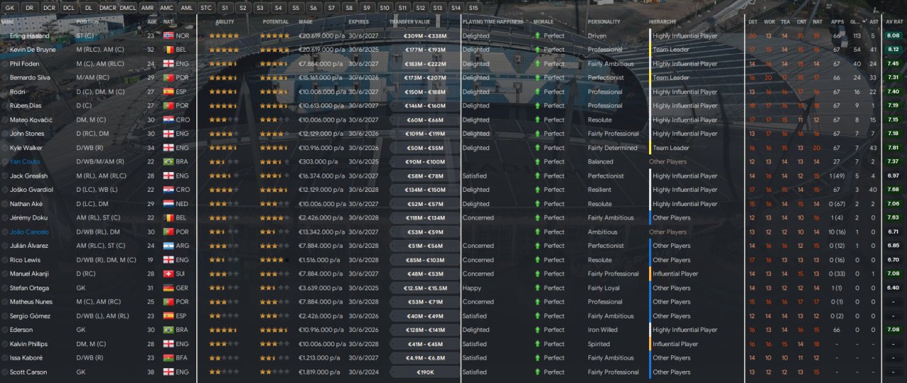Image resolution: width=907 pixels, height=383 pixels.
Task: Select Mateo Kovačić's row selection circle
Action: click(5, 120)
